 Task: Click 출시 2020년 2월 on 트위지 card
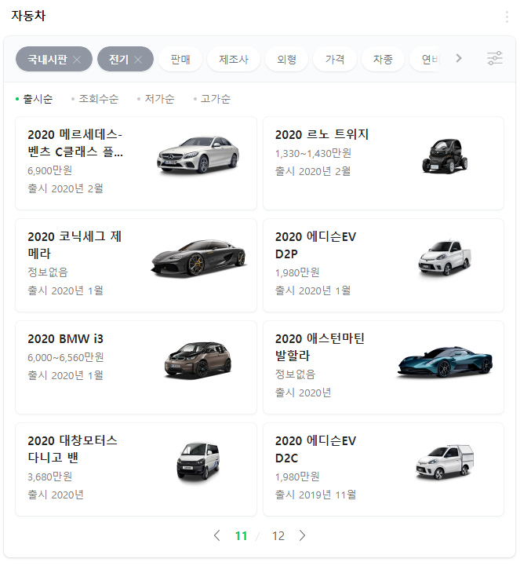coord(313,171)
